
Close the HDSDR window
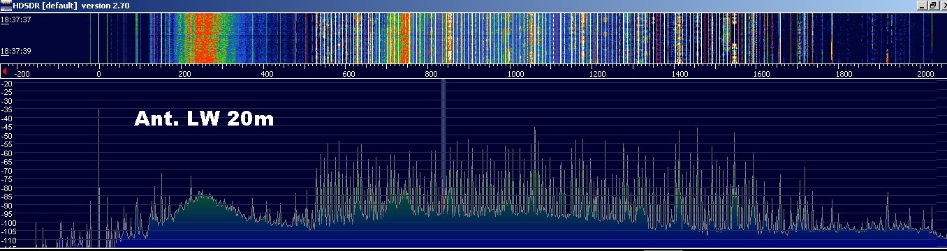point(943,5)
